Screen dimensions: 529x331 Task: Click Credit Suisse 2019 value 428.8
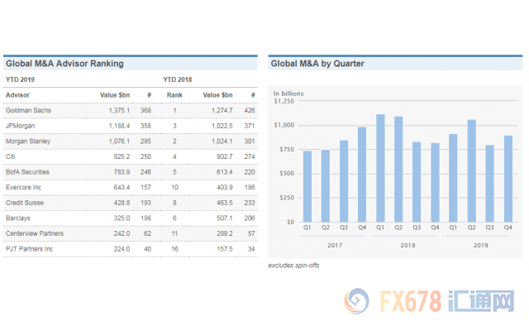pyautogui.click(x=122, y=203)
